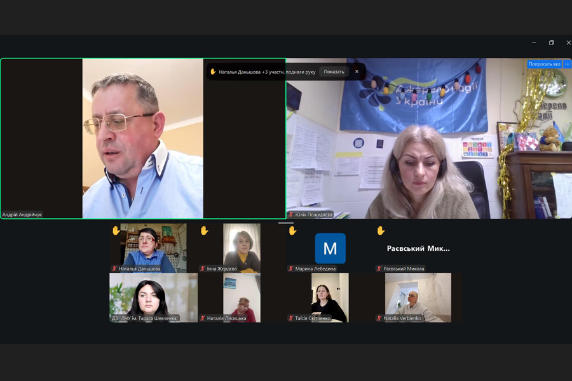Click the muted mic icon beside Таїсія Скітченко
572x381 pixels.
(290, 318)
